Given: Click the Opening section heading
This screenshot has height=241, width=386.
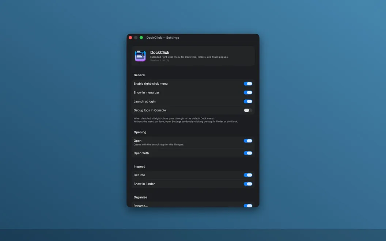Looking at the screenshot, I should pos(140,132).
